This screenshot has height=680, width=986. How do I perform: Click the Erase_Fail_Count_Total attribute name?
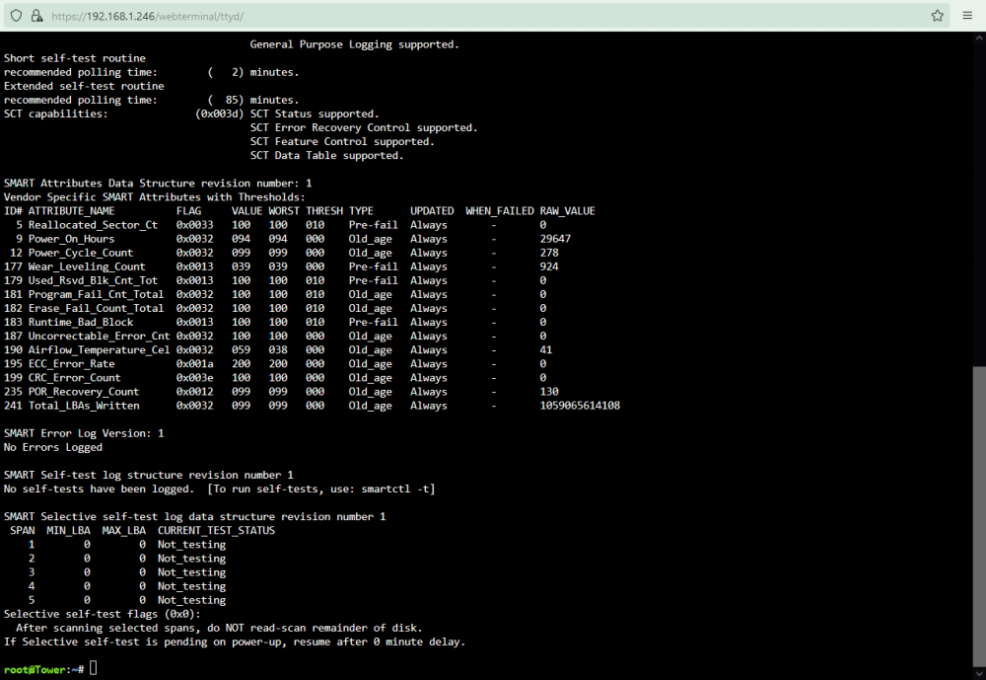96,309
